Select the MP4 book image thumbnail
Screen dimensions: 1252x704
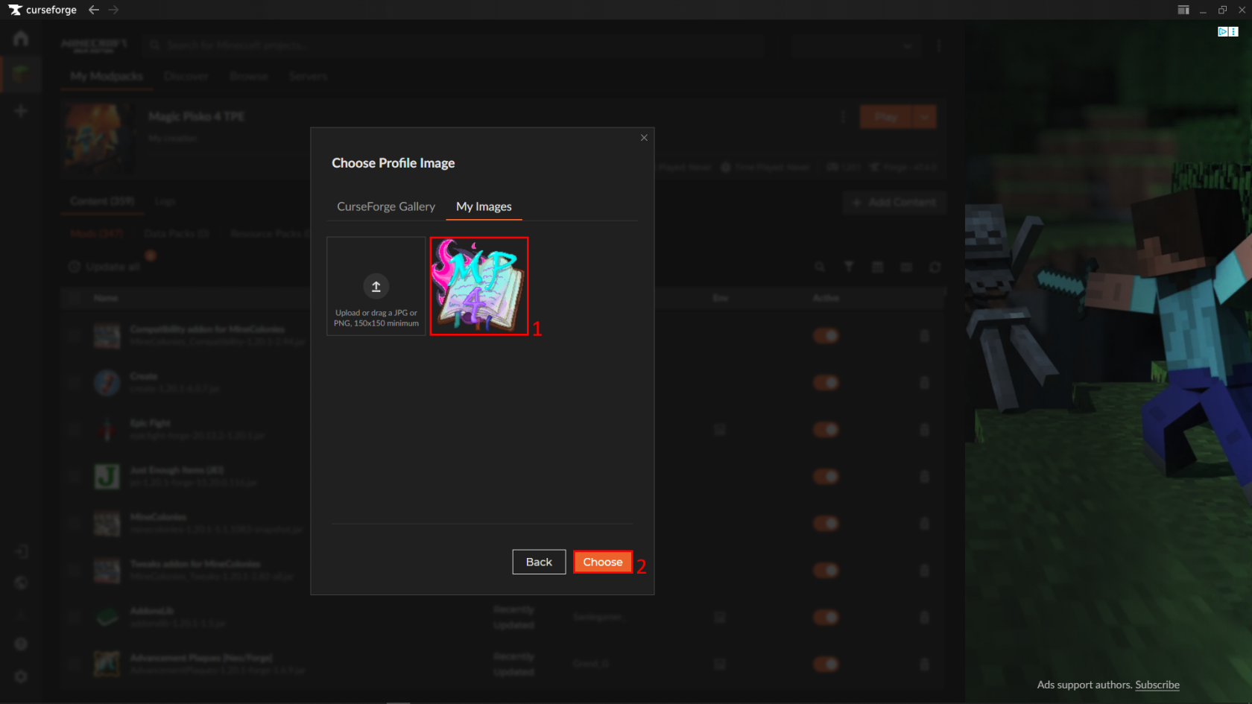point(479,286)
